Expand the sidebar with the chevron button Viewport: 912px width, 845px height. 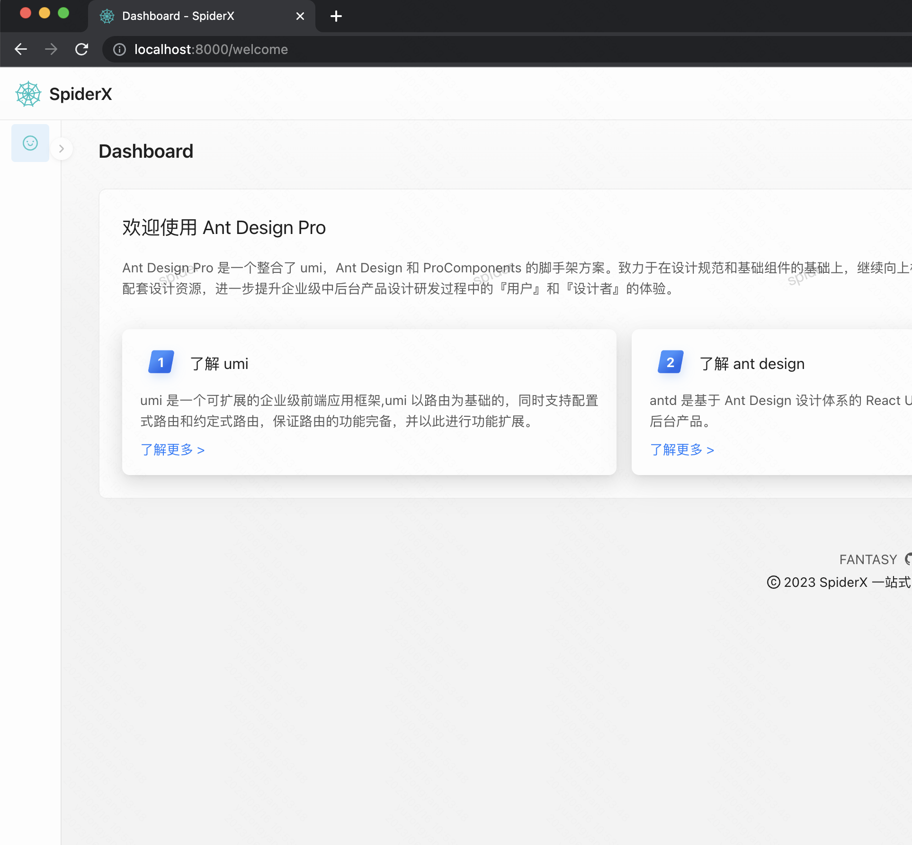62,148
